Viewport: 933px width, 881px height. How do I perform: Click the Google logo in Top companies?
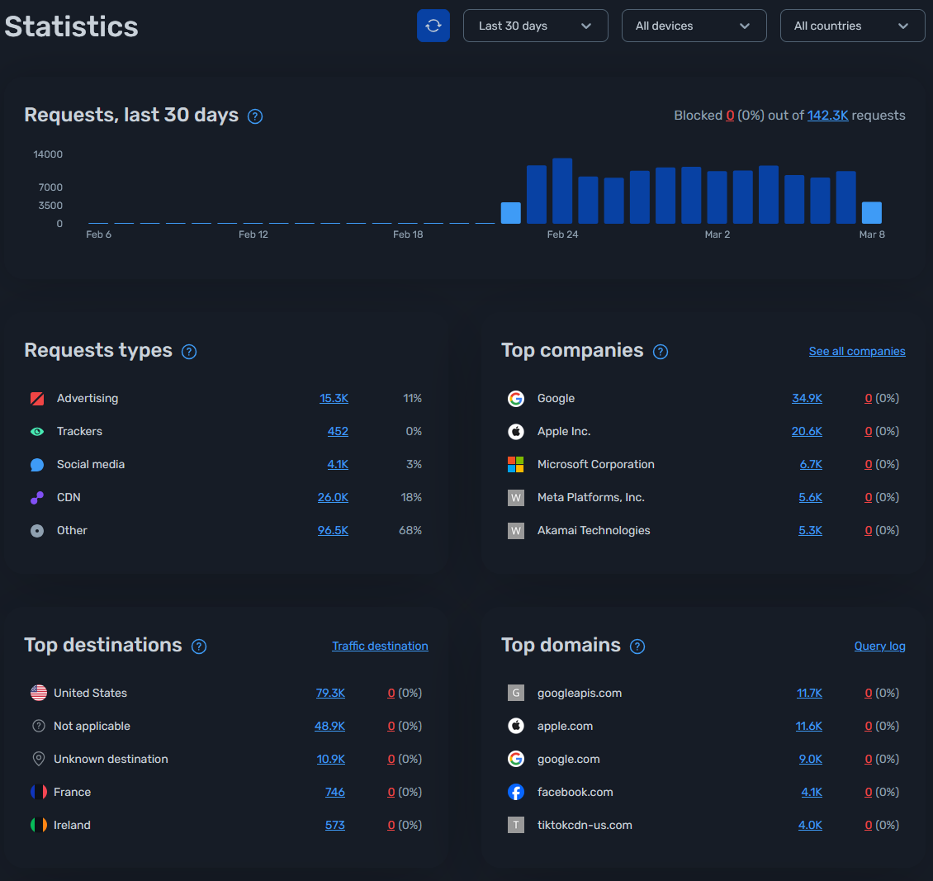pos(515,398)
